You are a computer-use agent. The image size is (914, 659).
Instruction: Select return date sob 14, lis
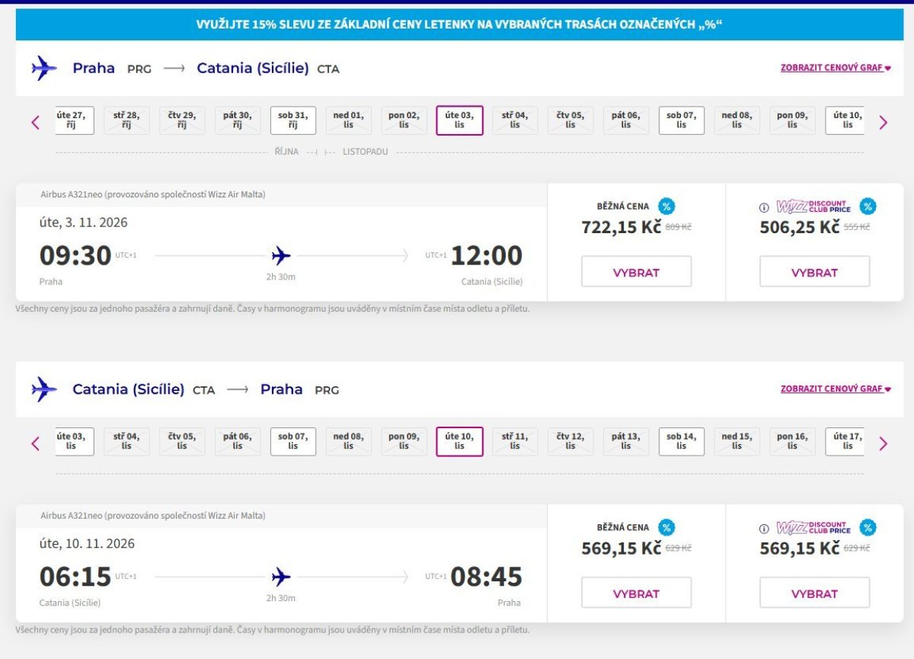pyautogui.click(x=681, y=442)
